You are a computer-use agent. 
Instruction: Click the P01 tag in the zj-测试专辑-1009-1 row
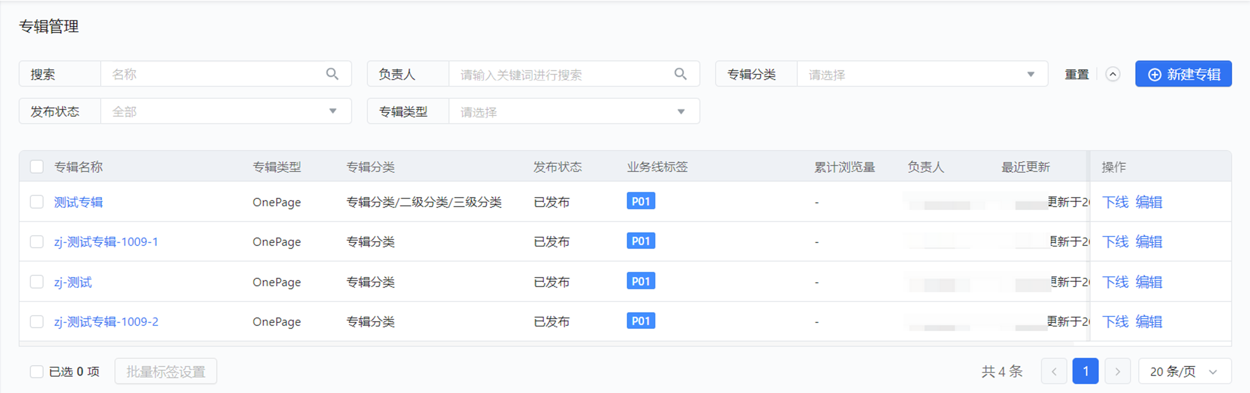[x=641, y=241]
